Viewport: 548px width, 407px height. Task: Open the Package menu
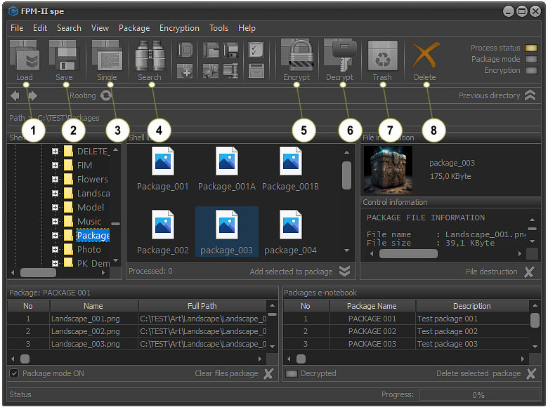click(x=134, y=28)
